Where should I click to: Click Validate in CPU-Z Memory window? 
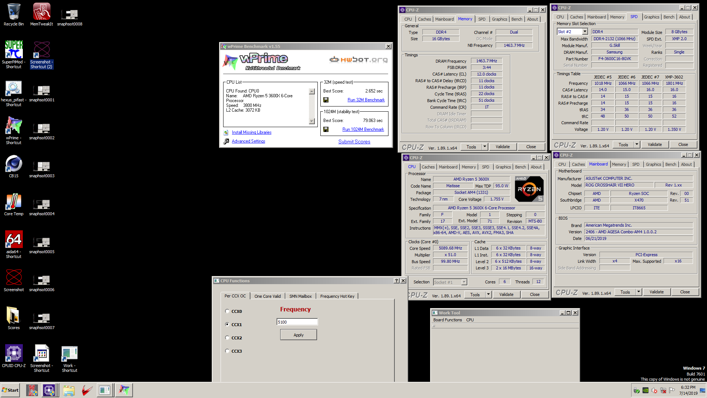click(x=503, y=147)
